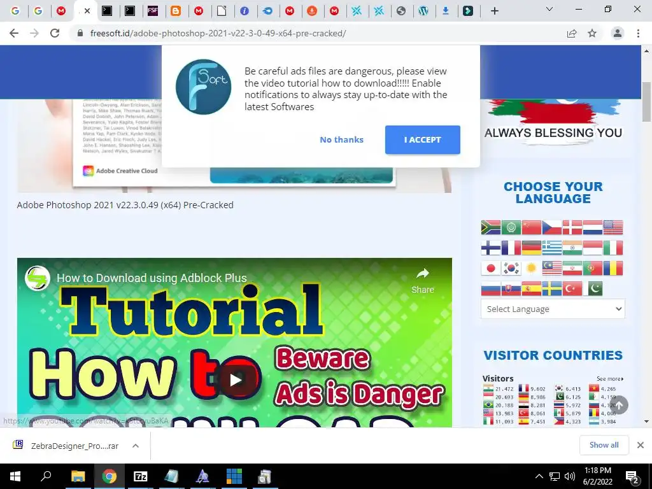
Task: Choose the Slovakia flag language icon
Action: [x=511, y=288]
